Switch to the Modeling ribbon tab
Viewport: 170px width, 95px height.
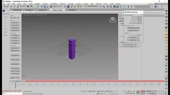pyautogui.click(x=17, y=10)
